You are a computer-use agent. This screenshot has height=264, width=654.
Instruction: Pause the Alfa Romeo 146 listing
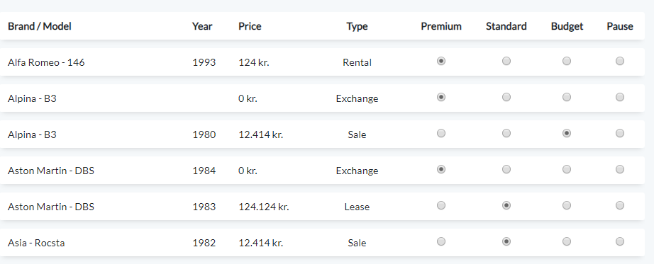pos(620,61)
